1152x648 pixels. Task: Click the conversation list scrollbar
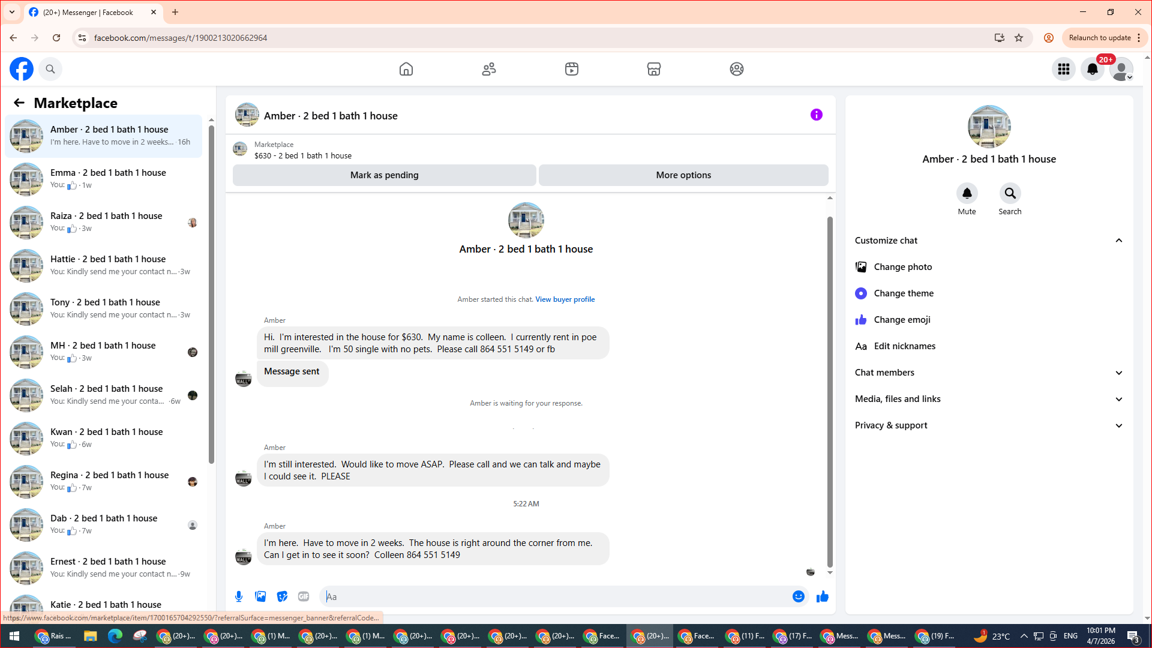point(211,294)
